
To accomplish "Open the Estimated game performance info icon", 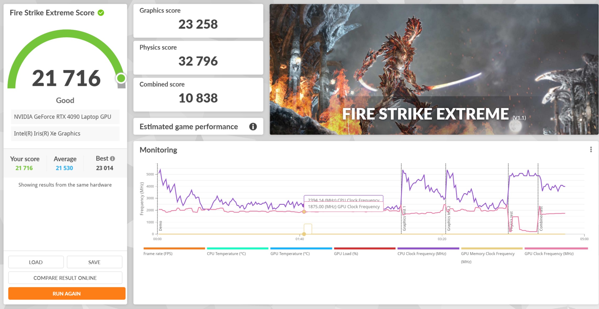I will pyautogui.click(x=253, y=127).
